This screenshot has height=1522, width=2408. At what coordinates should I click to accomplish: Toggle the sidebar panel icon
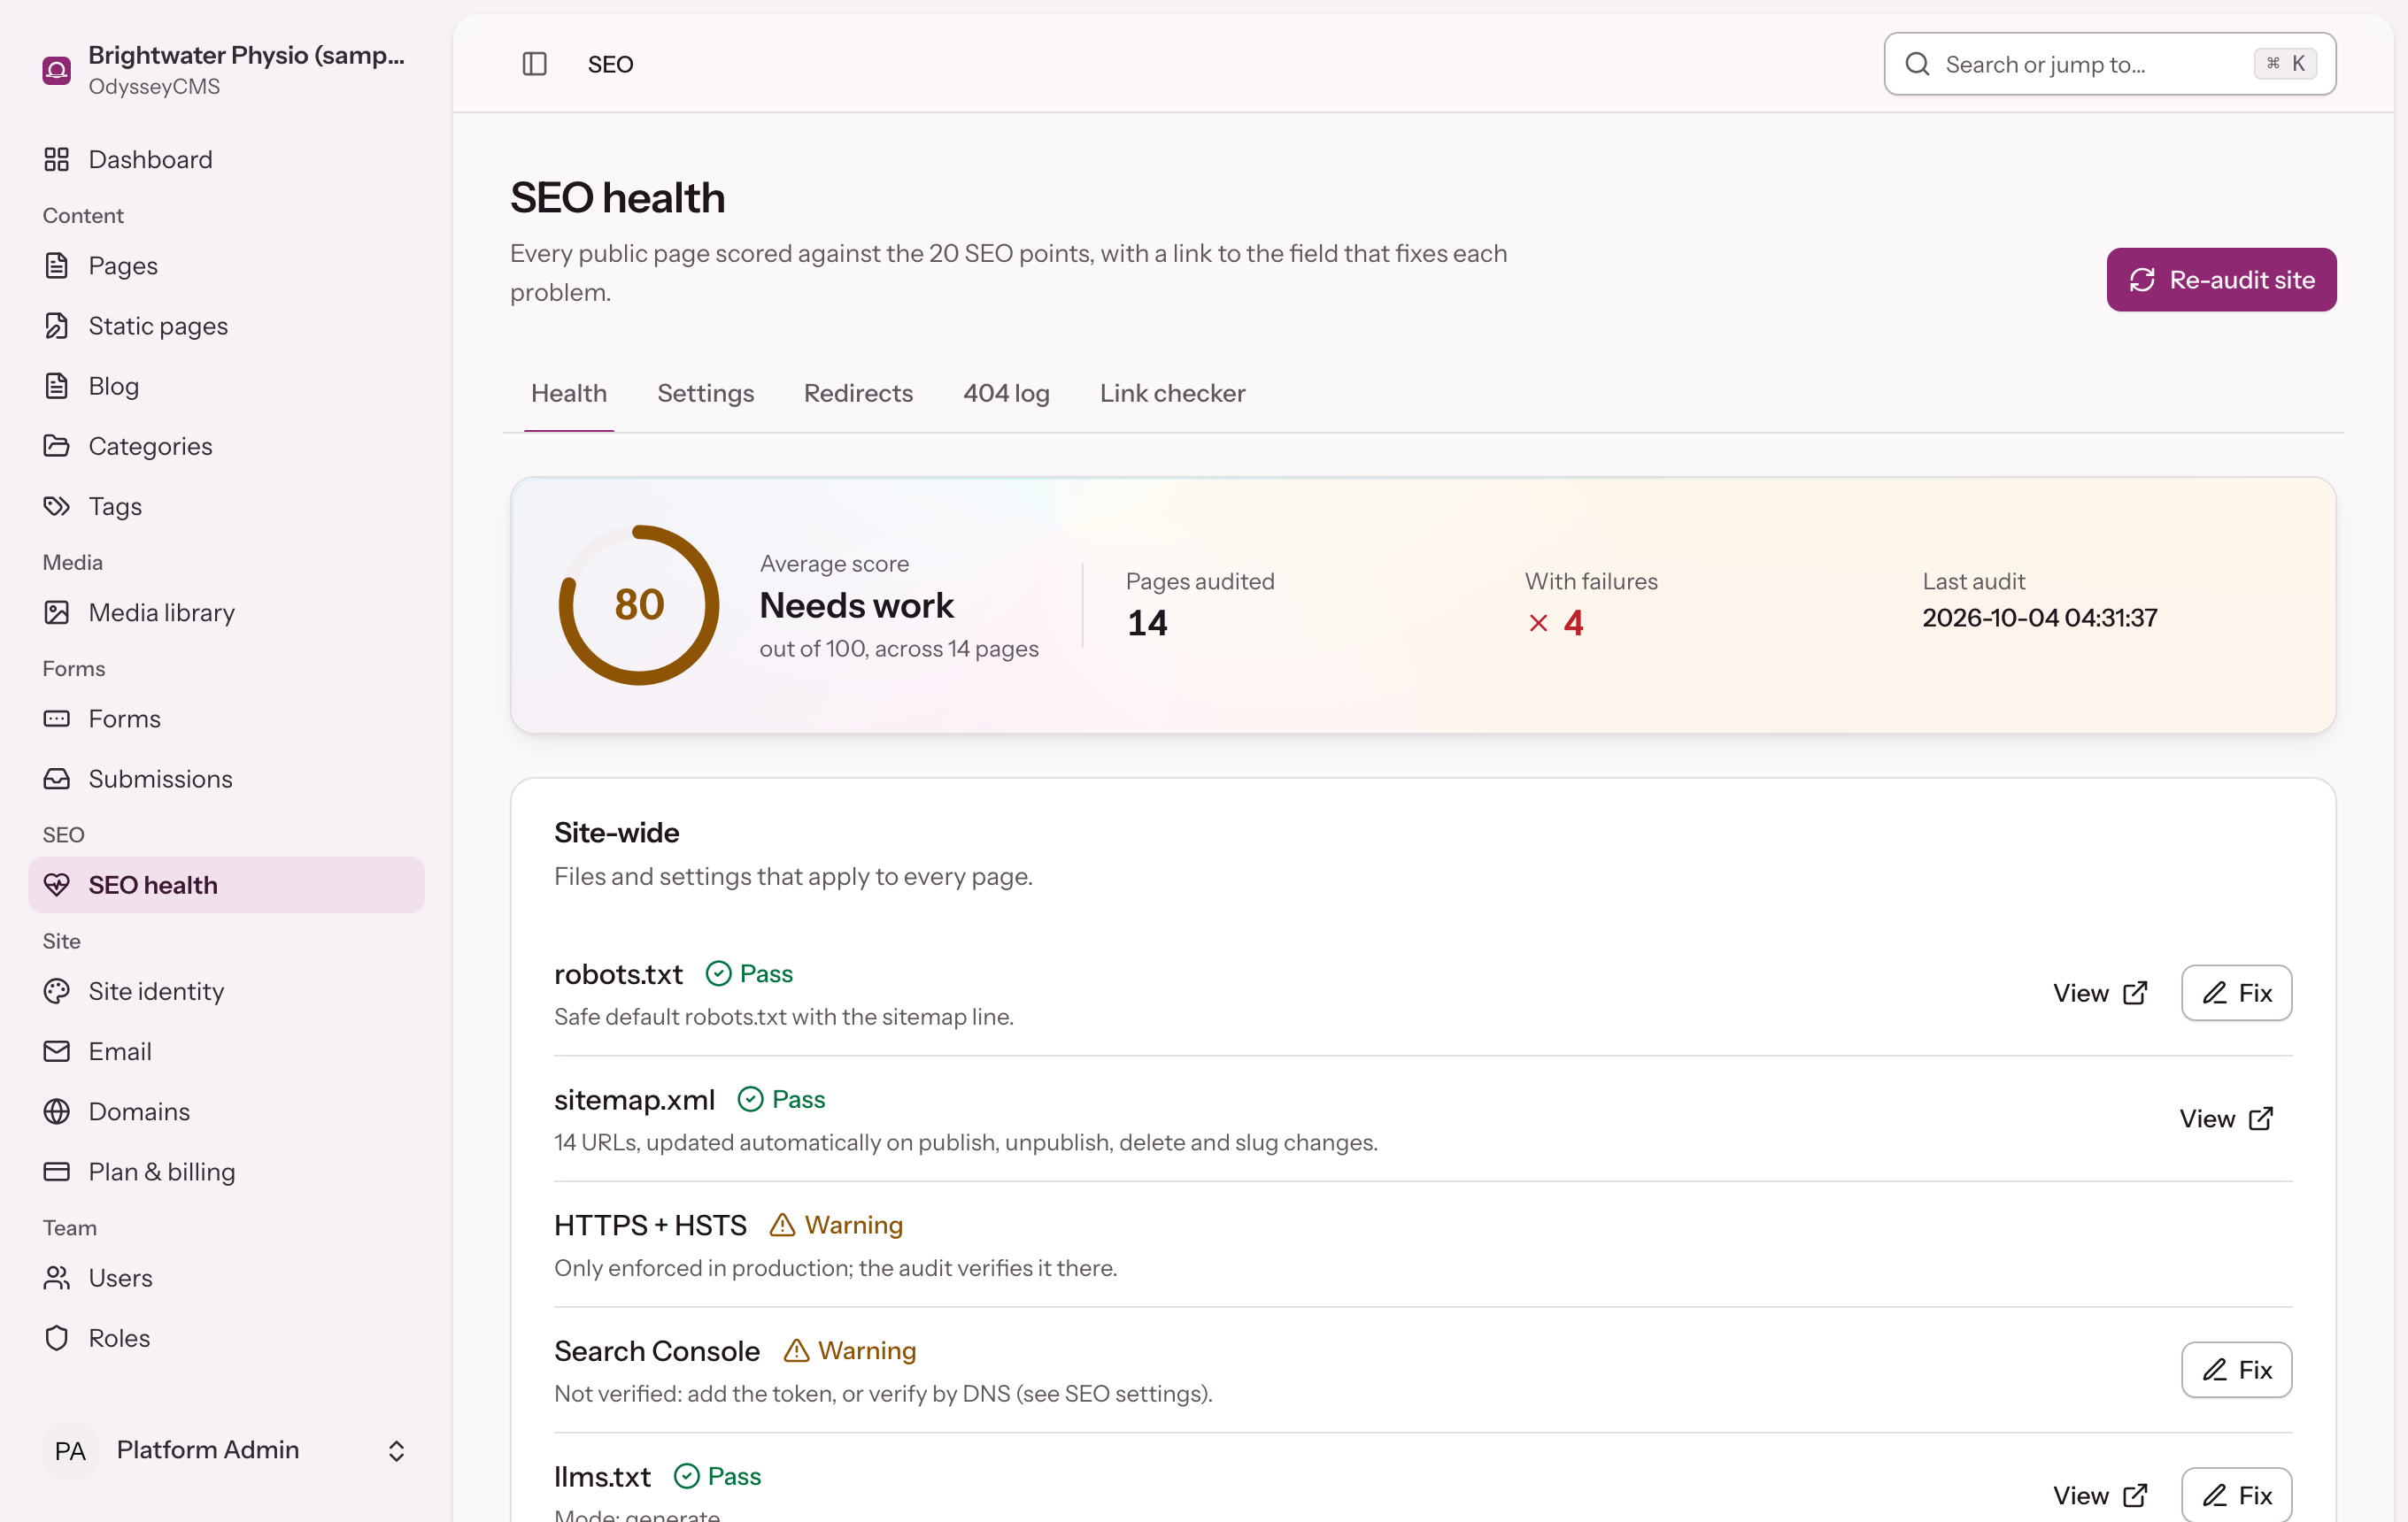point(534,64)
